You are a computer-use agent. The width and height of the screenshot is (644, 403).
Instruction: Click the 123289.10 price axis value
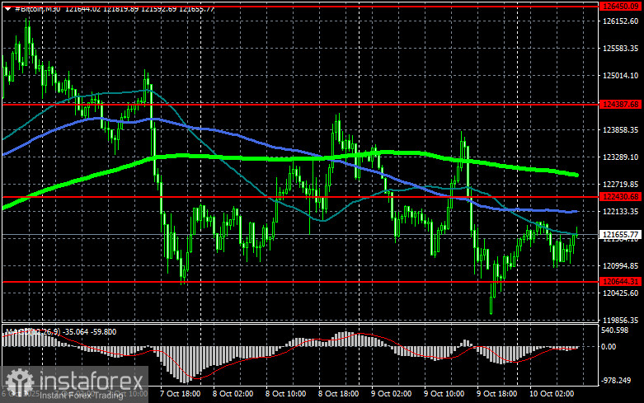click(620, 157)
